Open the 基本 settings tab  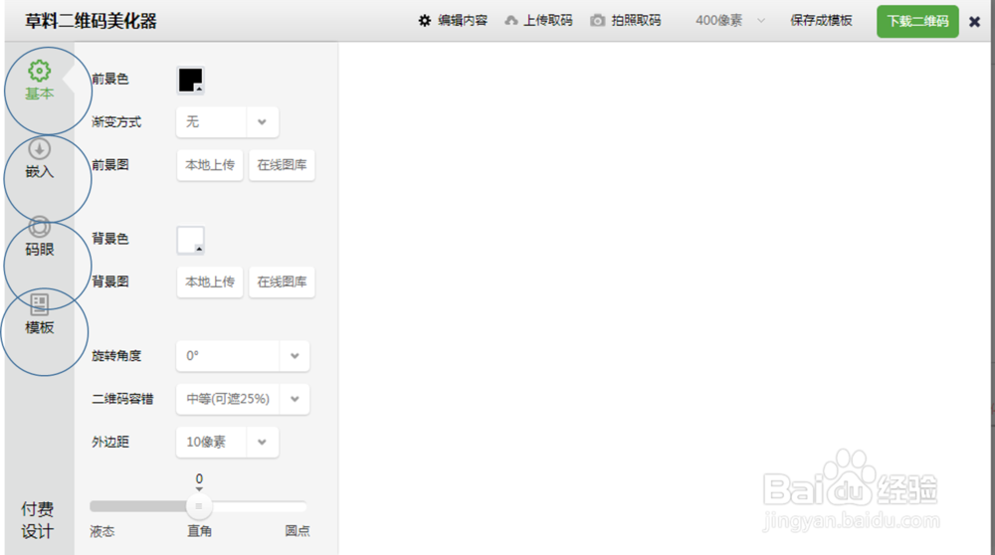pos(40,80)
